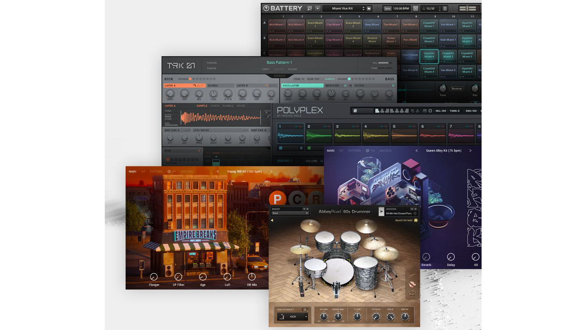Select the OSCILLATOR section in TRK-01 Bass

[x=302, y=86]
